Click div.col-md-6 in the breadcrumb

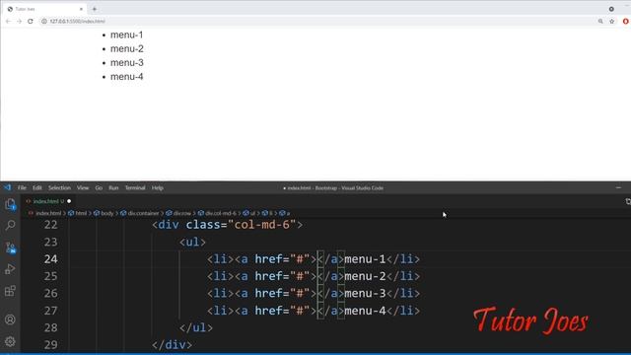[221, 213]
